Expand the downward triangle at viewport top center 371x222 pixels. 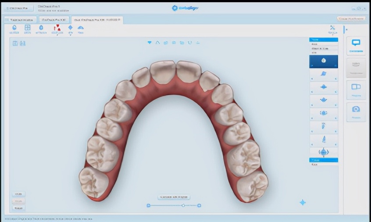coord(150,43)
